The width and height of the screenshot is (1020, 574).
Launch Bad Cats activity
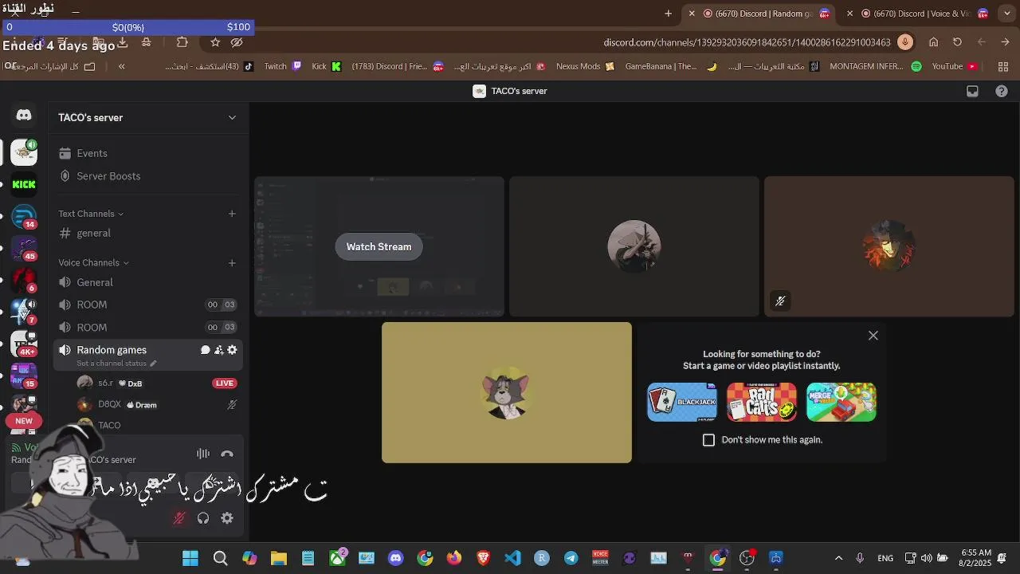coord(762,402)
